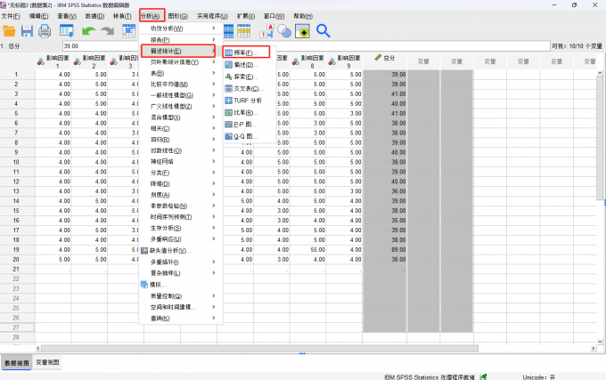Viewport: 606px width, 380px height.
Task: Open the 转换(T) menu
Action: click(122, 16)
